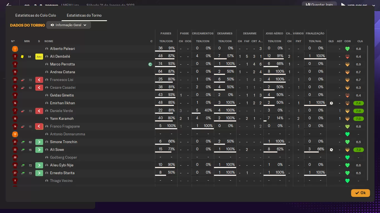The width and height of the screenshot is (380, 213).
Task: Sort by JOGO AÉREO column header
Action: (274, 33)
